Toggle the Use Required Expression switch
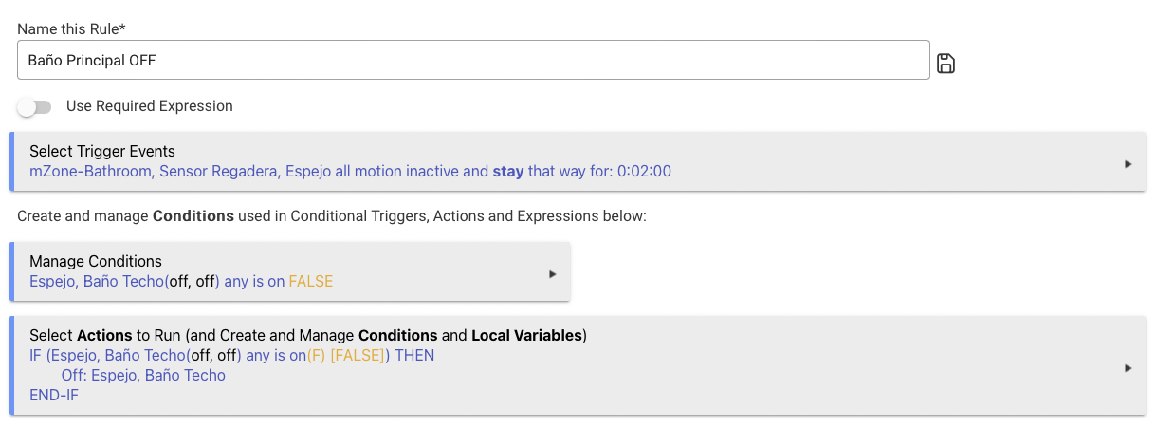The height and width of the screenshot is (427, 1175). 34,107
